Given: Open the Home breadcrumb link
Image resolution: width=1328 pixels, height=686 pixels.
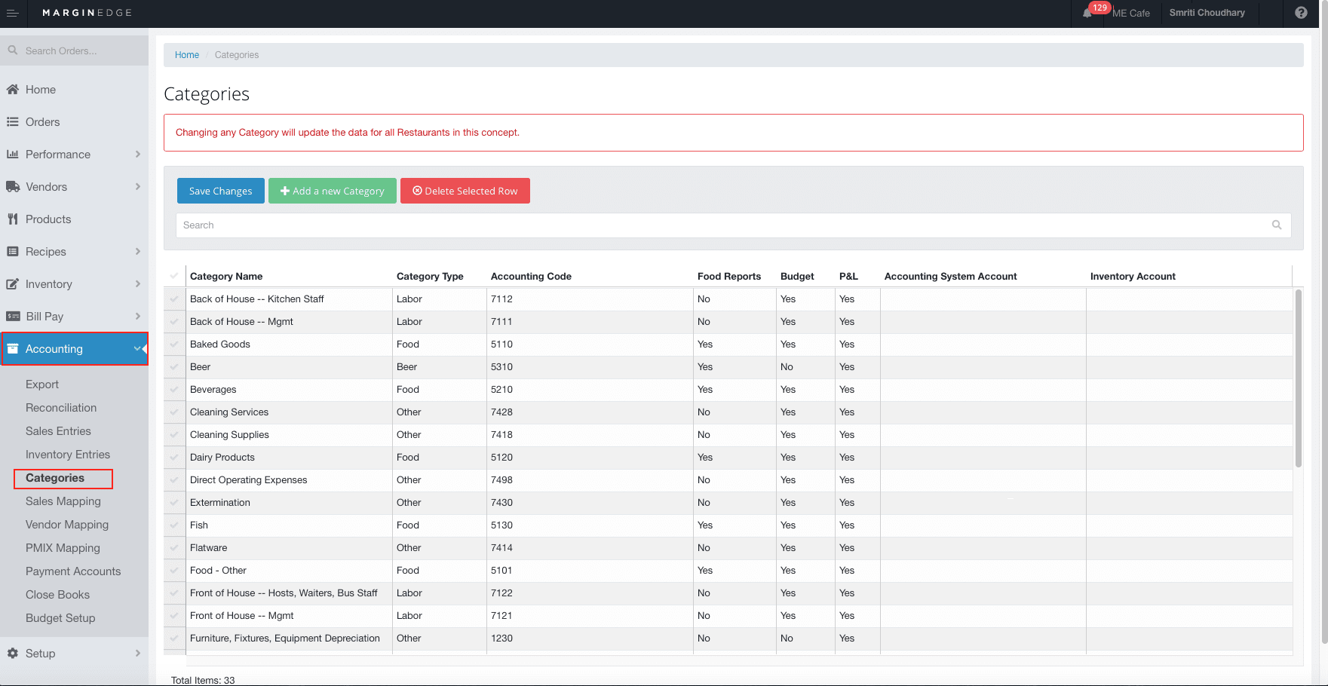Looking at the screenshot, I should 186,54.
